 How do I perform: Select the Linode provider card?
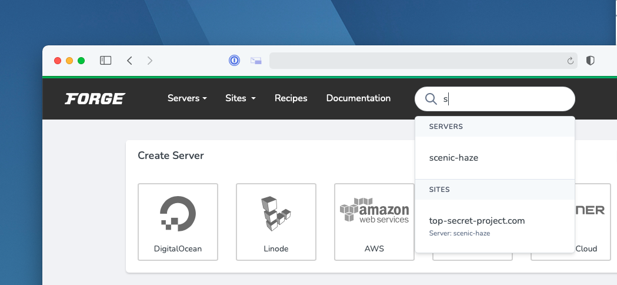[x=276, y=221]
